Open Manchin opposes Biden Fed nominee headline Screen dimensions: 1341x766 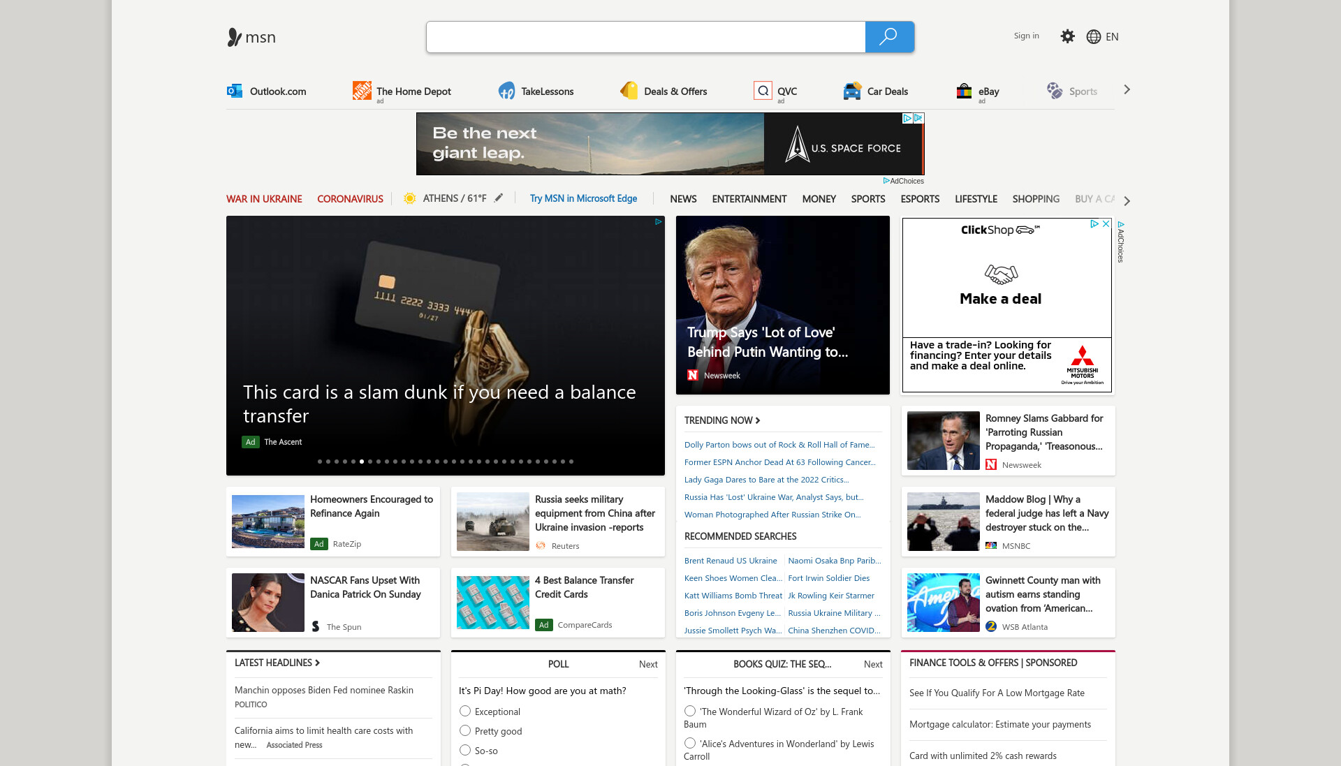(324, 690)
